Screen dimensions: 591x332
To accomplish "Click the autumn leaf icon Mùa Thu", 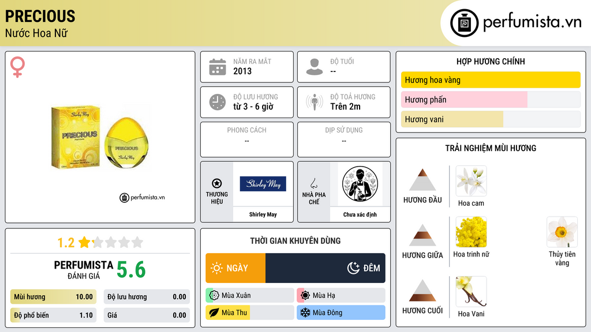I will (x=214, y=313).
